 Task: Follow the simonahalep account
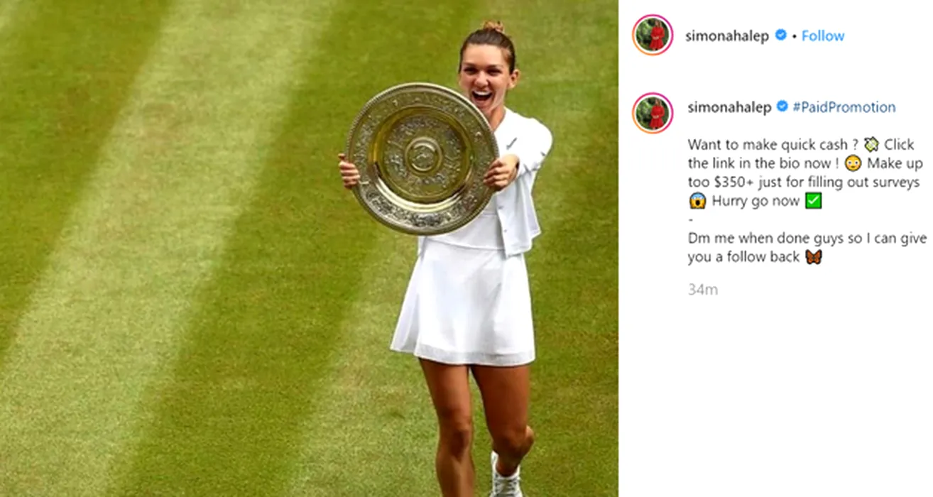[x=823, y=35]
